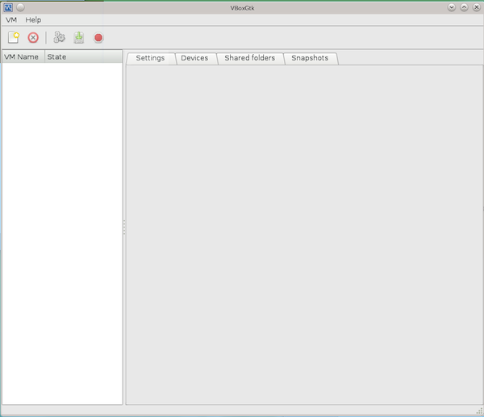The width and height of the screenshot is (484, 417).
Task: Open the Help menu
Action: coord(33,19)
